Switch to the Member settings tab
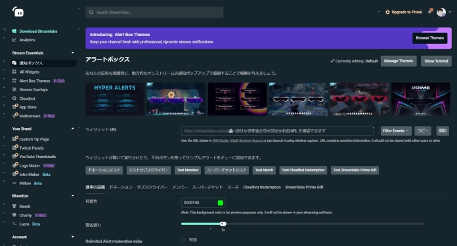 pyautogui.click(x=179, y=187)
